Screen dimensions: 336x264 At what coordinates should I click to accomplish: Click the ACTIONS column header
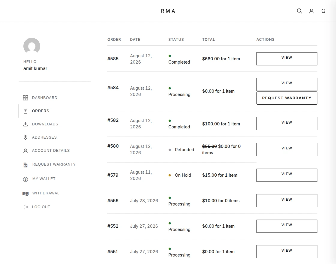tap(265, 39)
